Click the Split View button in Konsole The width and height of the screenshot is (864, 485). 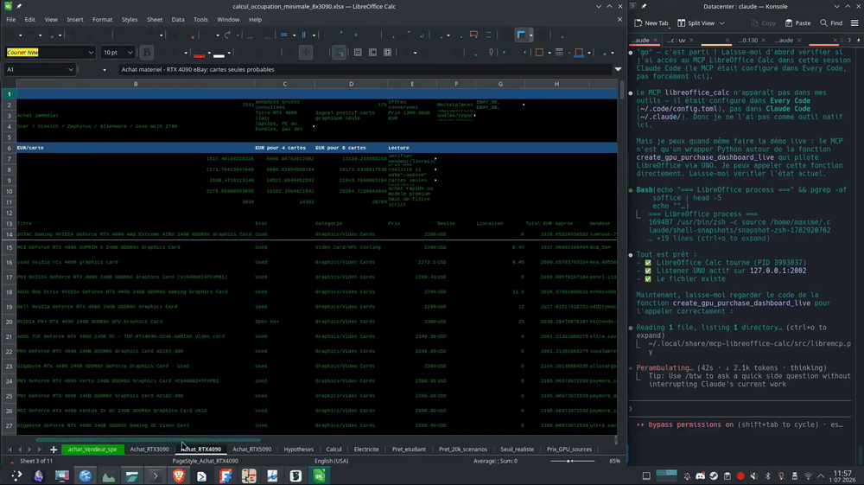point(696,23)
